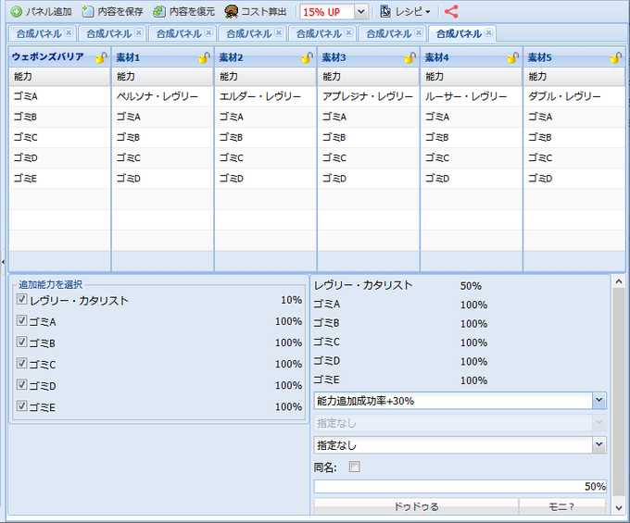Toggle the lock icon on 素材1 column
This screenshot has width=630, height=523.
204,57
